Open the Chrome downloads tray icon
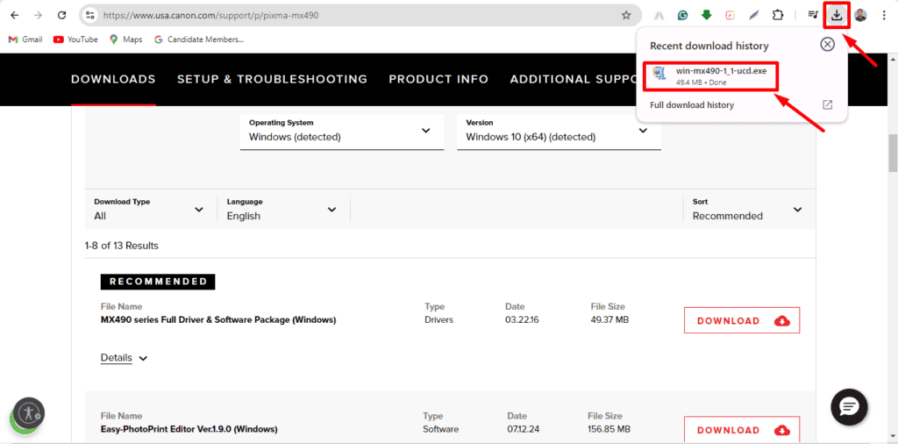 tap(837, 16)
